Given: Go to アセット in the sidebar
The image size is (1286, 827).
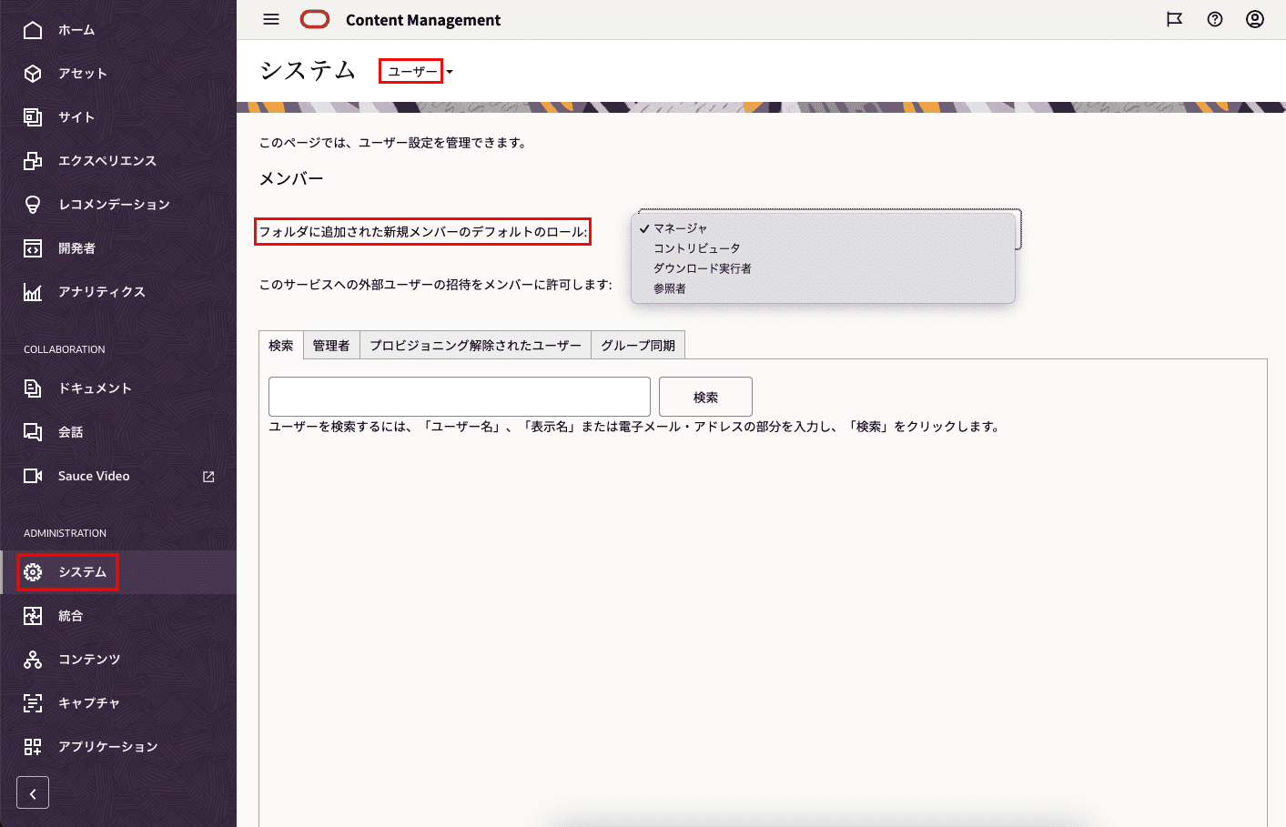Looking at the screenshot, I should coord(82,74).
